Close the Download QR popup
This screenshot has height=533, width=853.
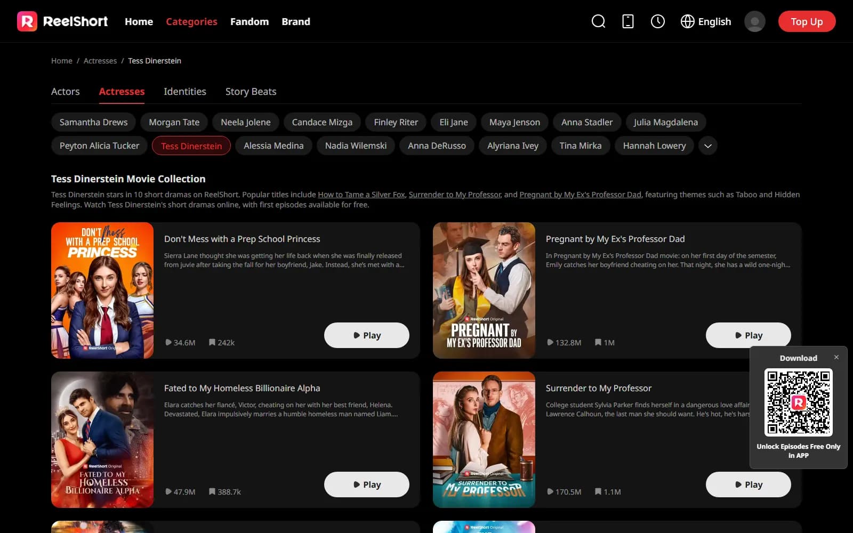coord(836,357)
